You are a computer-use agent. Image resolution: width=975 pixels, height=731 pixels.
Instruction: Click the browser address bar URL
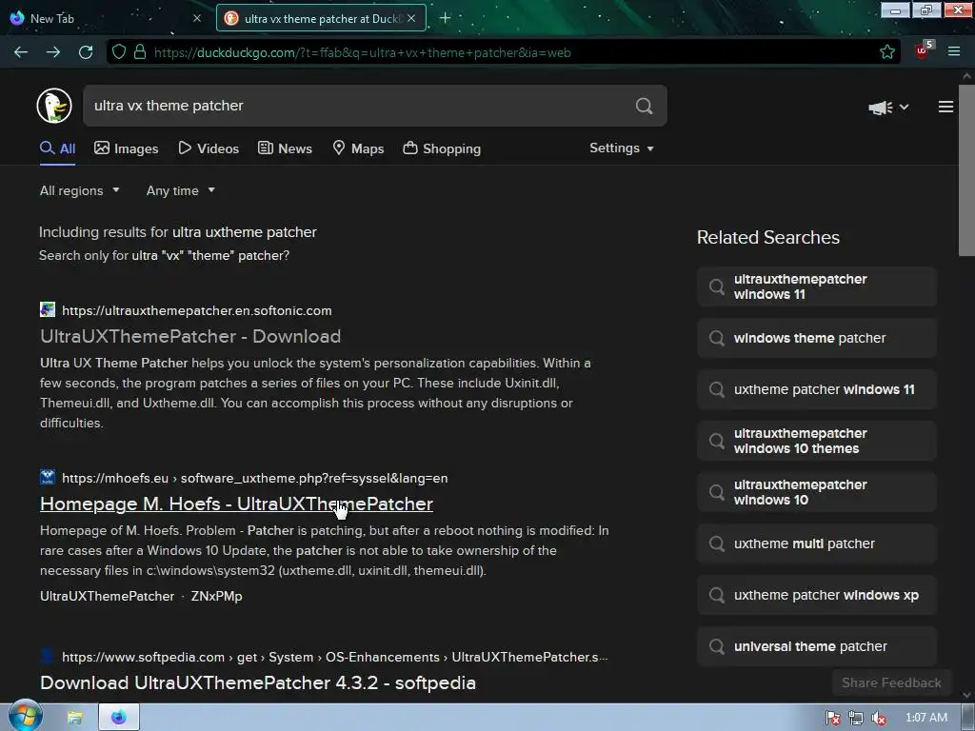coord(363,53)
